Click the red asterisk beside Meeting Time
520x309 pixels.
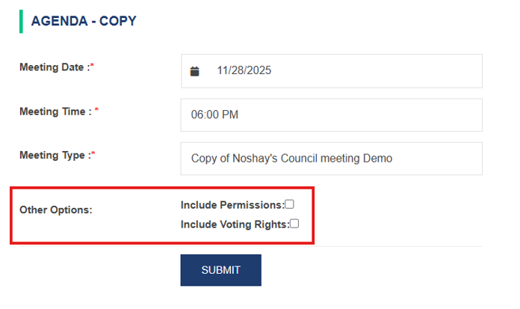point(96,111)
